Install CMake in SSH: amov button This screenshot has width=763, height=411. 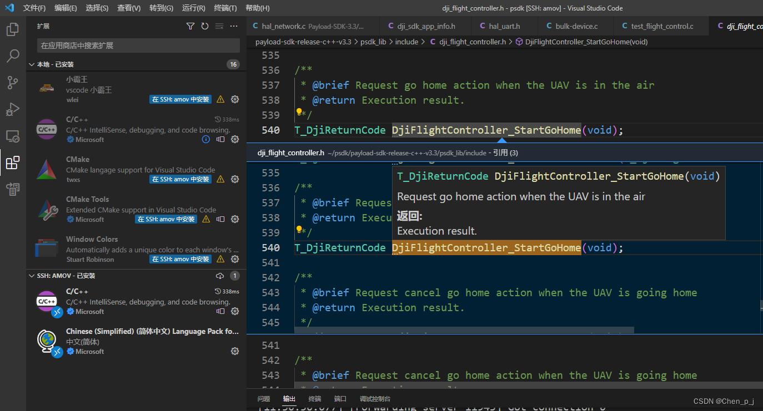[180, 179]
